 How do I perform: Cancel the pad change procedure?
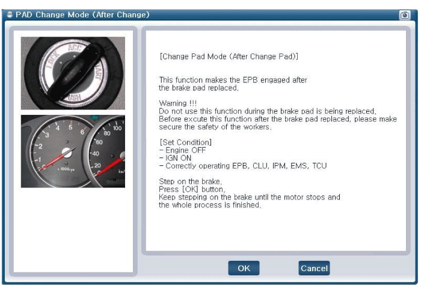(313, 268)
